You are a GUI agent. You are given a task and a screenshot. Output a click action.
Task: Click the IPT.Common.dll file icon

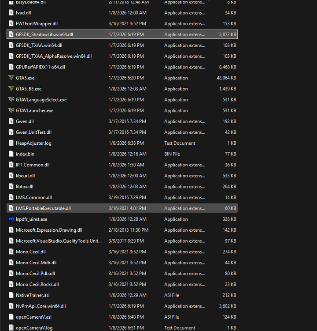point(11,165)
